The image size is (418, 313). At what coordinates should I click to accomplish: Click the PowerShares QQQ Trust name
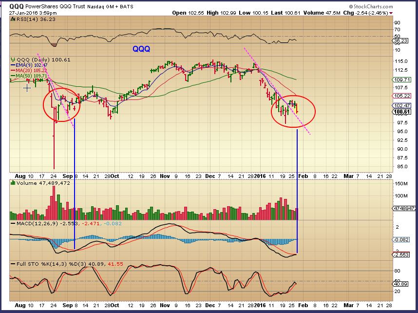pos(56,6)
